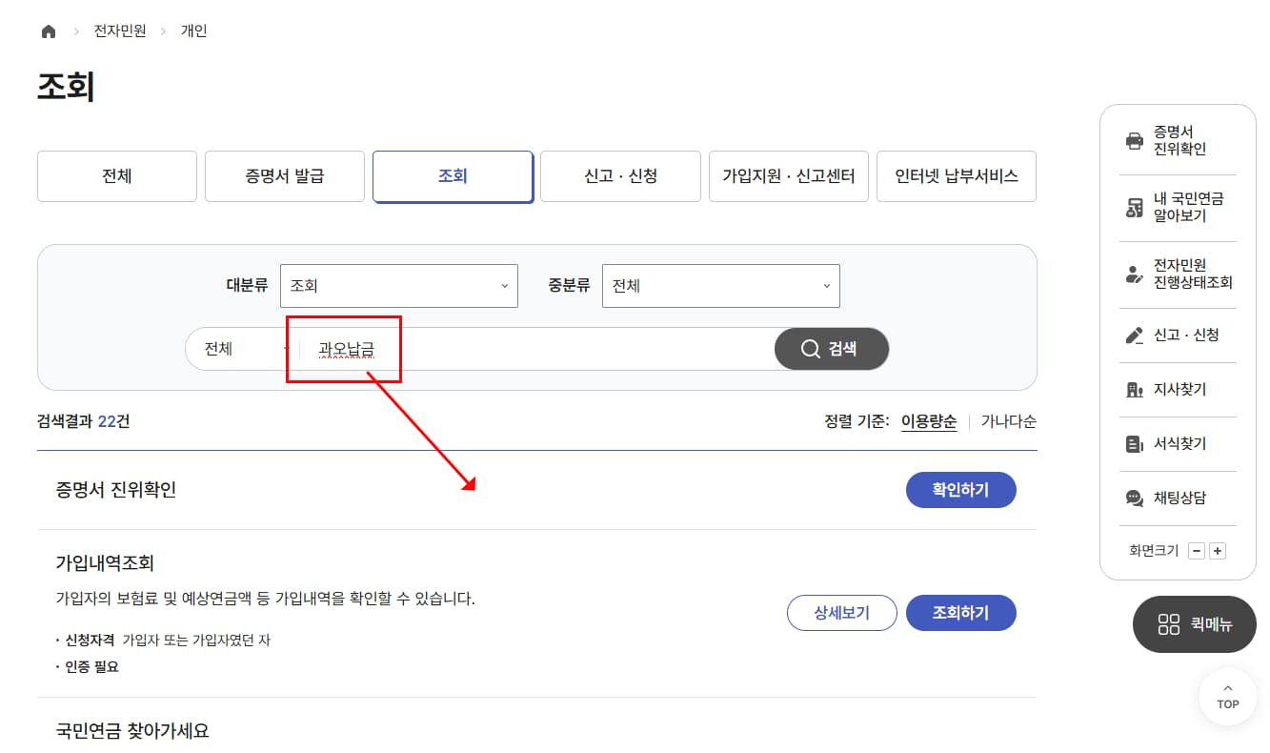Viewport: 1270px width, 753px height.
Task: Open the 퀵메뉴 quick menu
Action: click(1194, 624)
